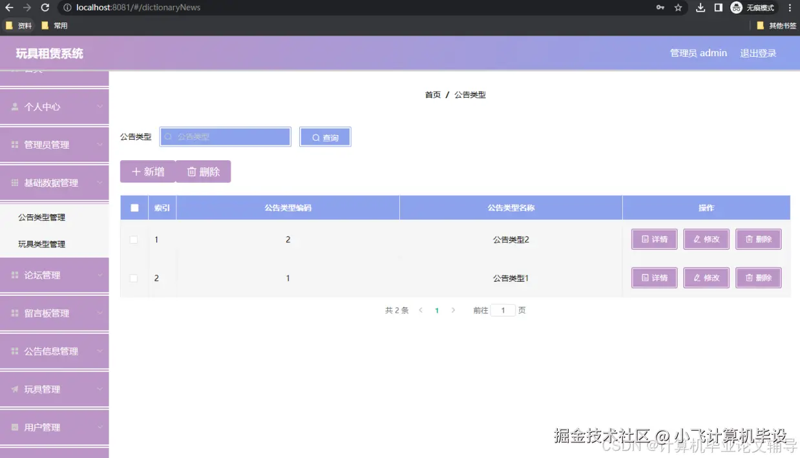Click the 留言板管理 grid icon
Screen dimensions: 800x458
(15, 313)
